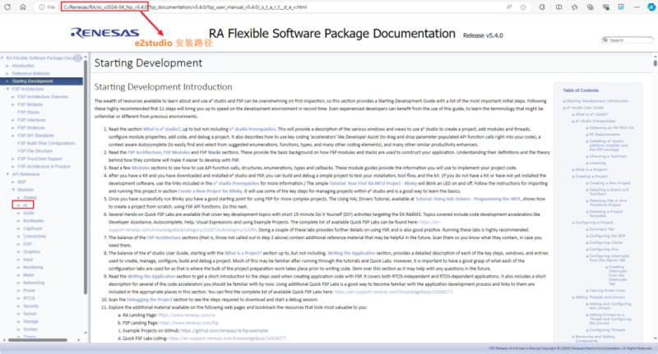The height and width of the screenshot is (354, 658).
Task: Open FSP File Structure entry
Action: [35, 151]
